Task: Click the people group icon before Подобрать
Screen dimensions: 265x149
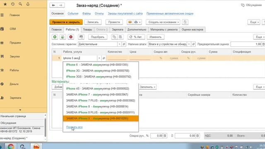Action: [81, 37]
